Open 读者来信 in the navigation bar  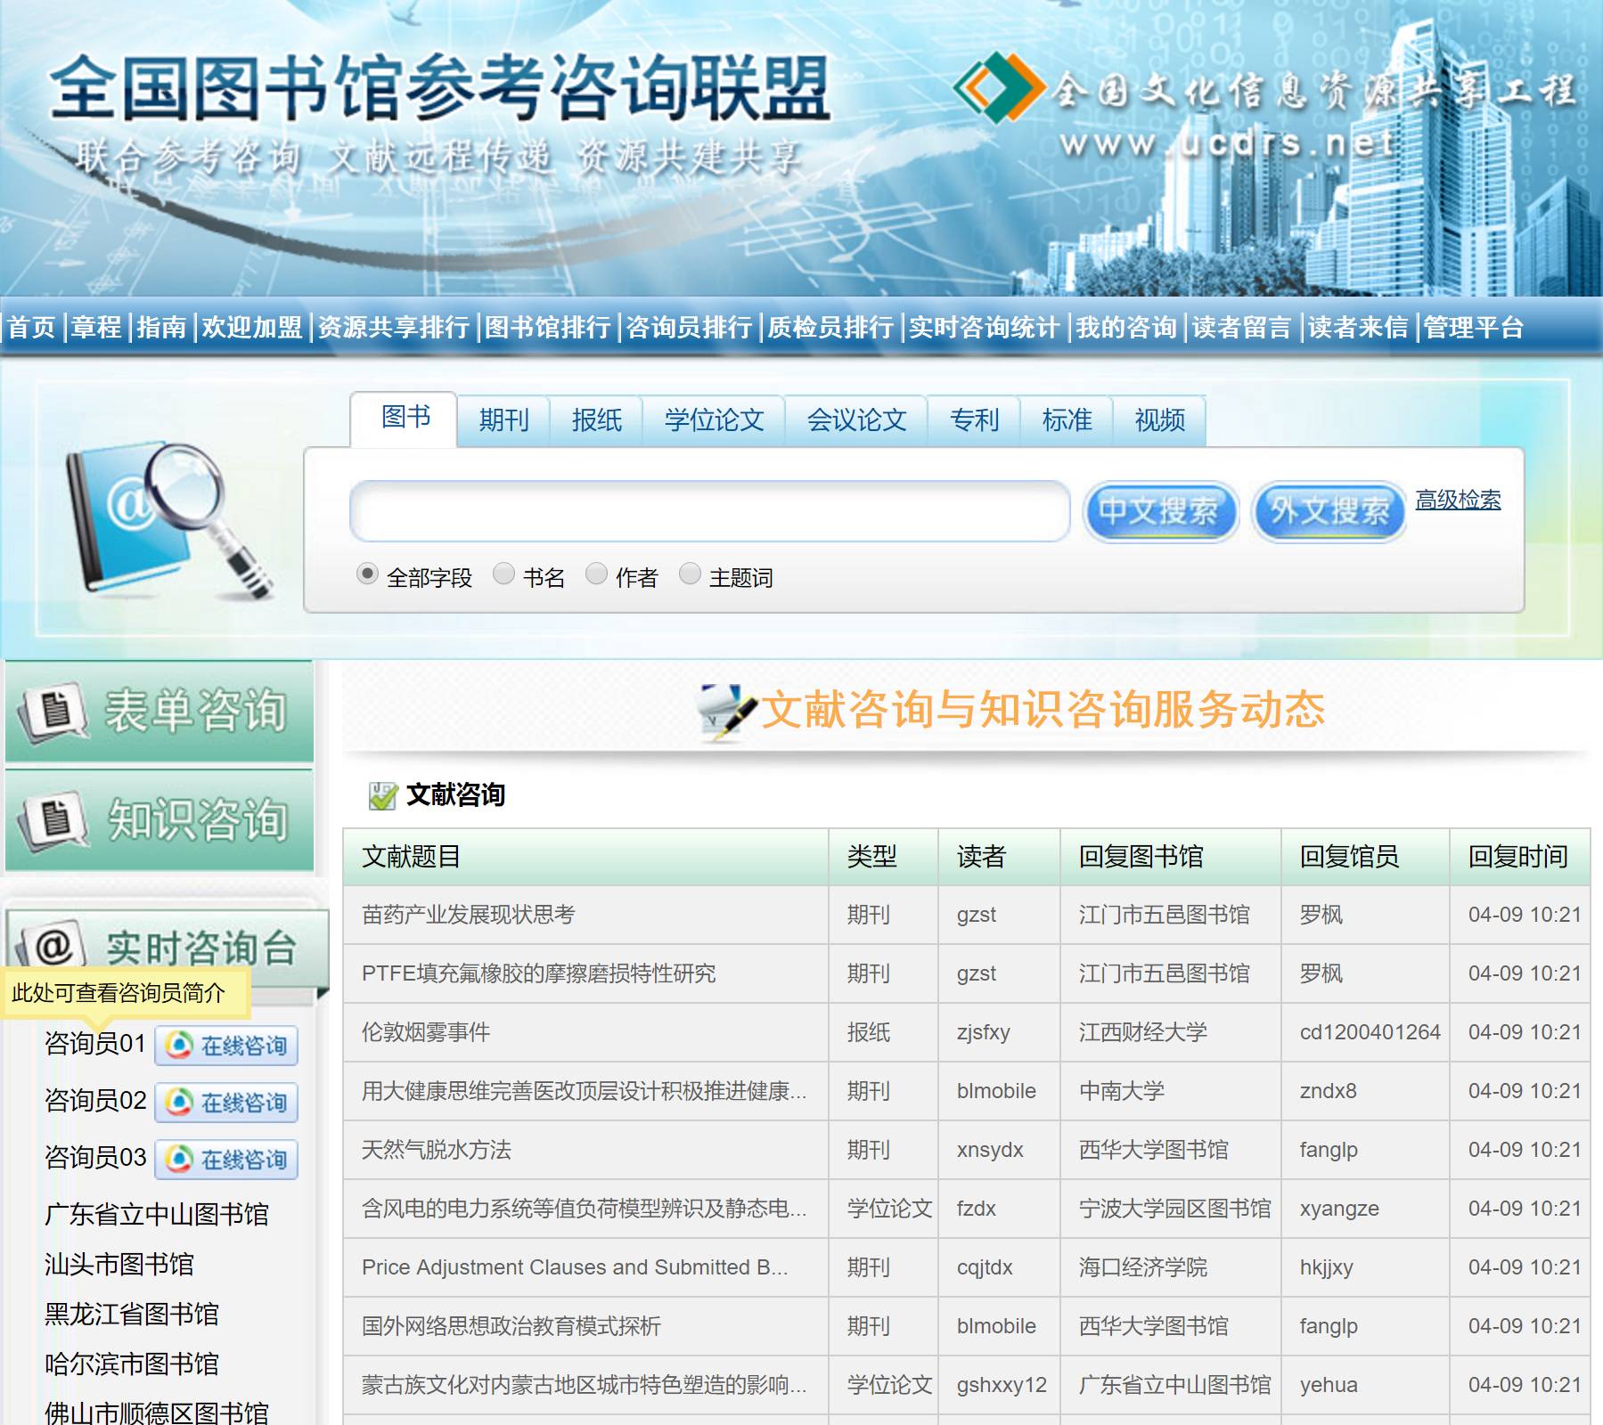click(x=1358, y=327)
